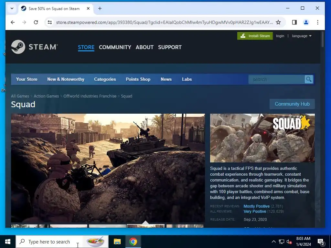Open New & Noteworthy tab
331x248 pixels.
66,79
